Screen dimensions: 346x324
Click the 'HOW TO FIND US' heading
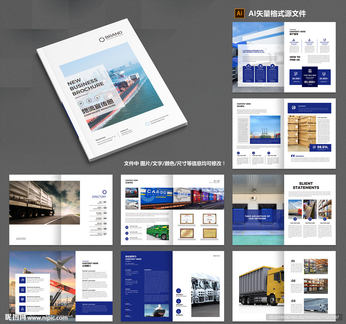click(295, 58)
